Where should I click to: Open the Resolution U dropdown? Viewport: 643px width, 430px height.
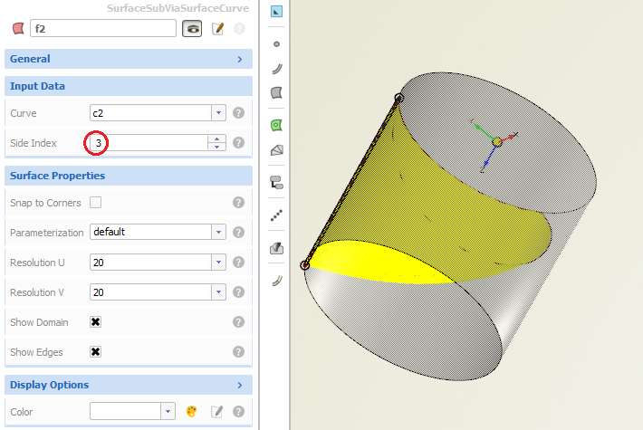[x=218, y=262]
